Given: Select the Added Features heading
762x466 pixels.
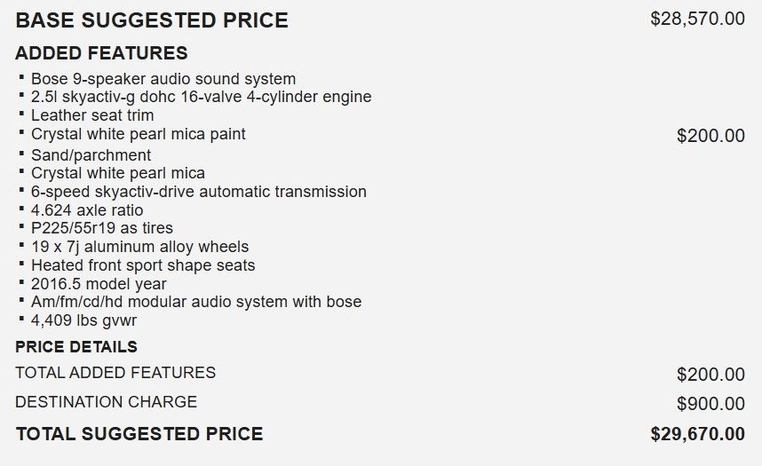Looking at the screenshot, I should coord(101,53).
